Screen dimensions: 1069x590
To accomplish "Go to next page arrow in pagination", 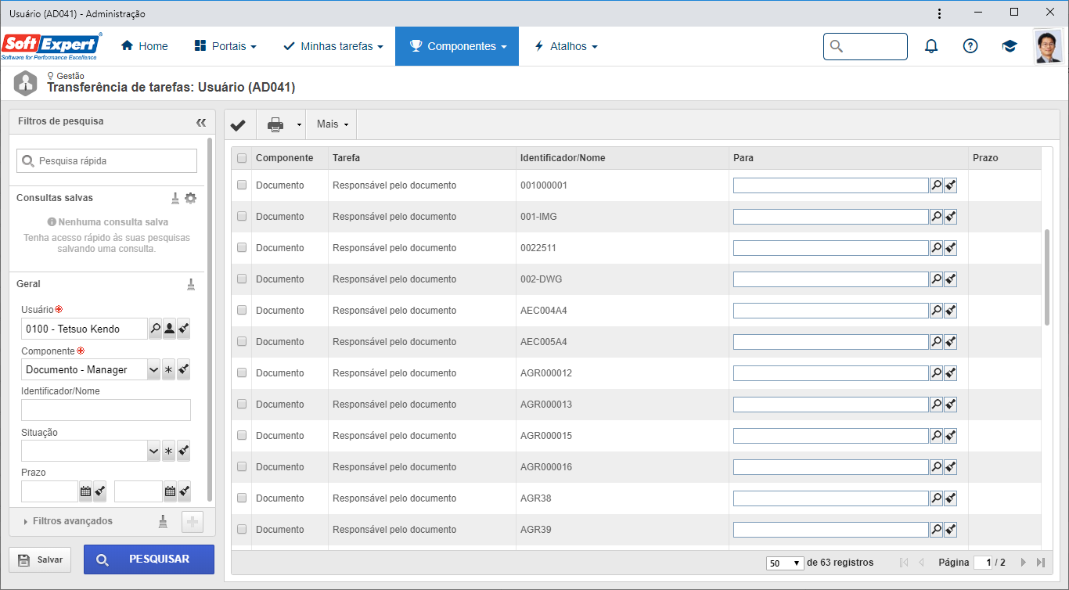I will [1023, 563].
